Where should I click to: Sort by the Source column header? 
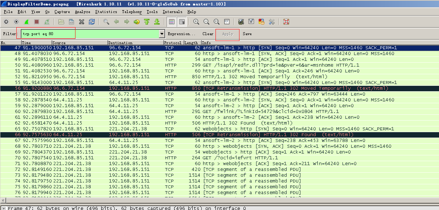point(80,43)
